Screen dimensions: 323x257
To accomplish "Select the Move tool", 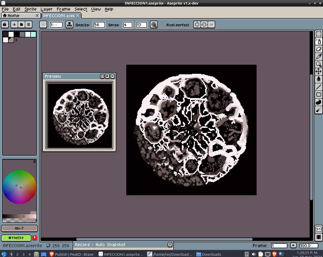I will [319, 72].
